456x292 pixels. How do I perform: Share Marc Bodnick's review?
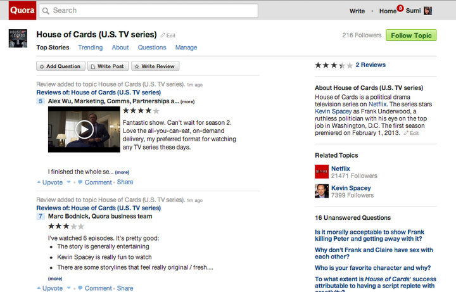[125, 288]
